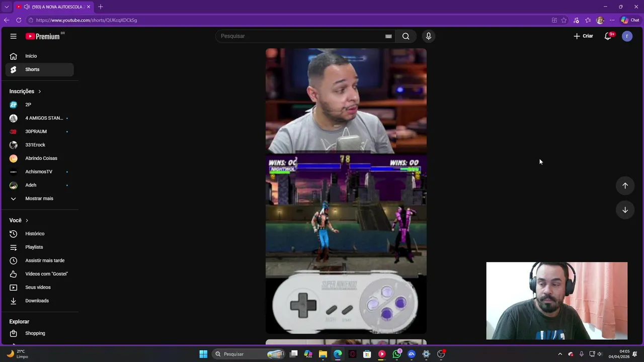The image size is (644, 362).
Task: Click the Criar button
Action: click(x=583, y=36)
